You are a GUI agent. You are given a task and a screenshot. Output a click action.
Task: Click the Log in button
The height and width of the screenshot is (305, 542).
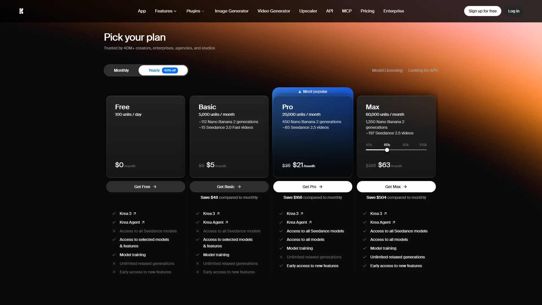513,11
